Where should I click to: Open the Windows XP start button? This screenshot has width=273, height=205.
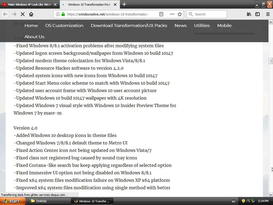13,201
